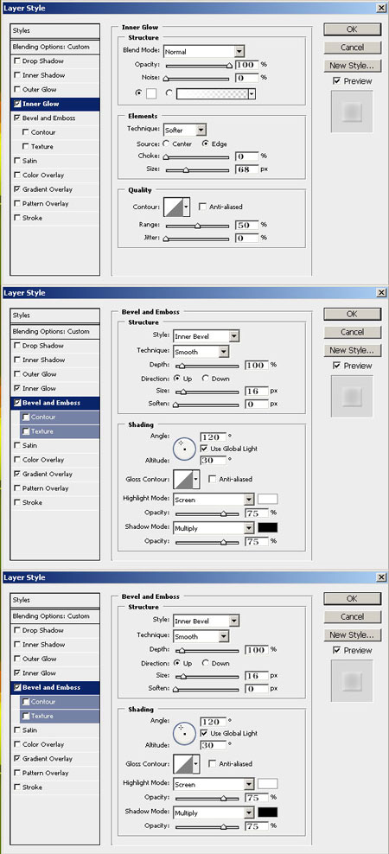389x854 pixels.
Task: Select Texture sub-item in the bottom dialog
Action: [60, 716]
